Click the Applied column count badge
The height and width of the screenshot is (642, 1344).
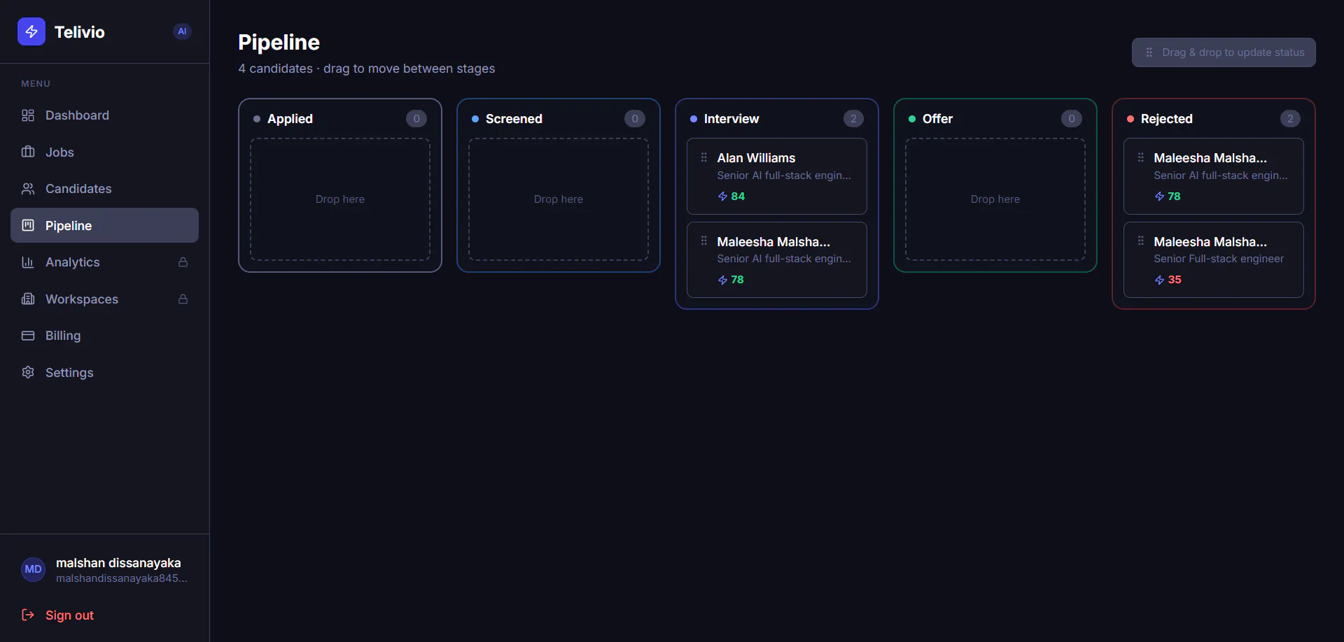point(416,119)
